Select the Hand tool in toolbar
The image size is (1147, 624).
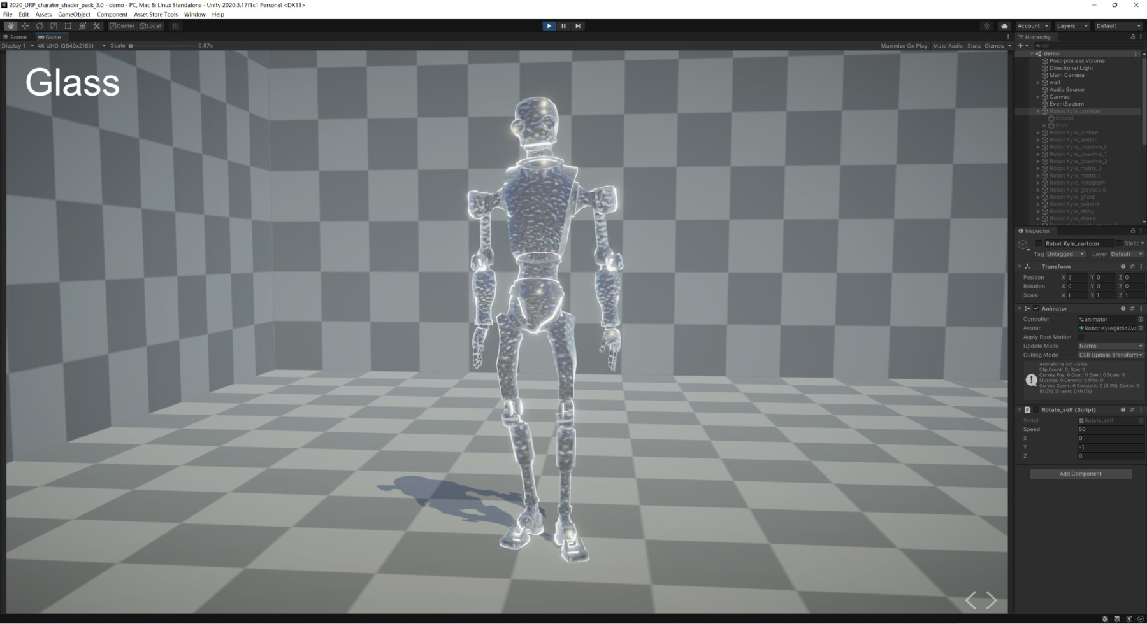pos(11,26)
